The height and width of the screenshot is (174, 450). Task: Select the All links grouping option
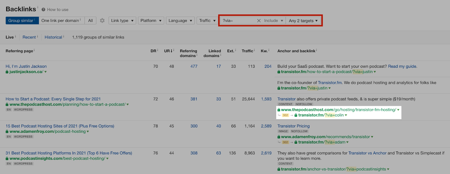pos(90,20)
